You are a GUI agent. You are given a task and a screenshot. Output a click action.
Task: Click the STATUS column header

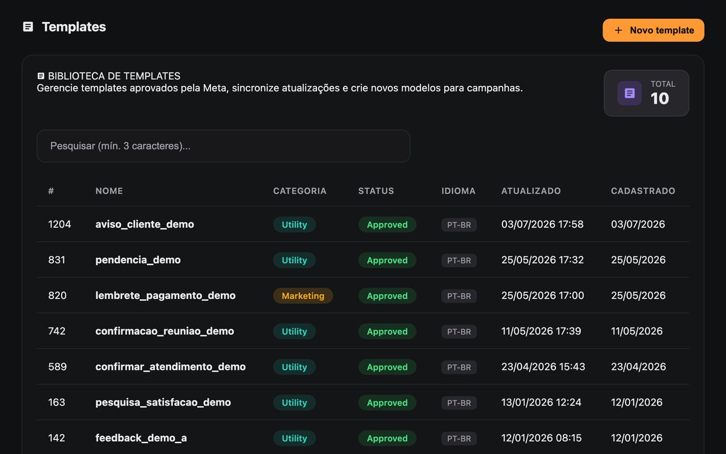point(376,191)
